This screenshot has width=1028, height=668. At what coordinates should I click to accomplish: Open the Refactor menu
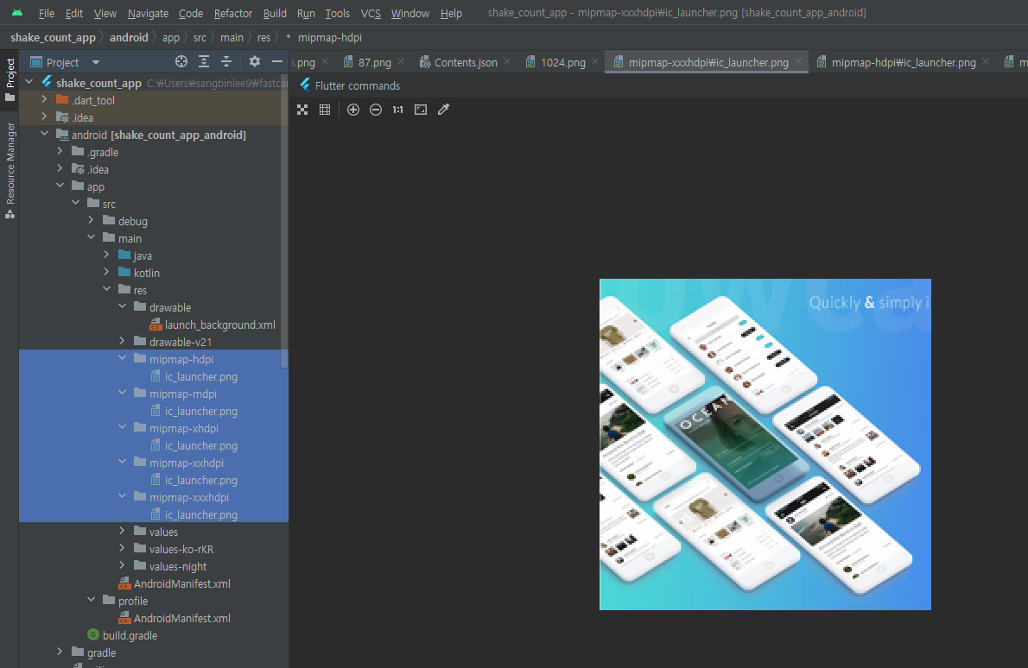tap(232, 13)
